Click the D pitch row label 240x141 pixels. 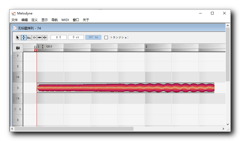(x=18, y=88)
